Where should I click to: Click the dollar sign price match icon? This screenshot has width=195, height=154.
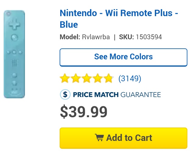[65, 95]
